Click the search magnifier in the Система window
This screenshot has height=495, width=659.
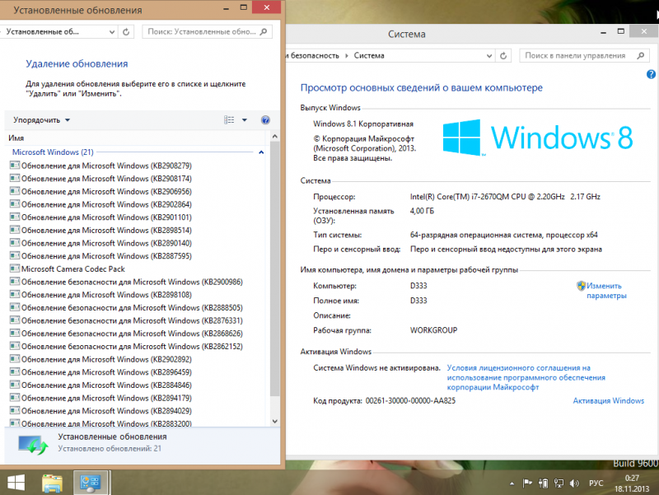[x=641, y=55]
